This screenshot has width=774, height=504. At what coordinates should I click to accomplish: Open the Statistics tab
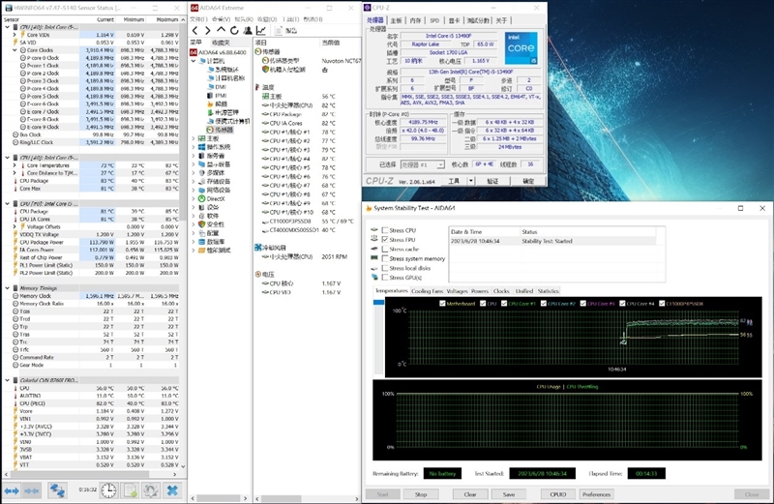point(548,290)
